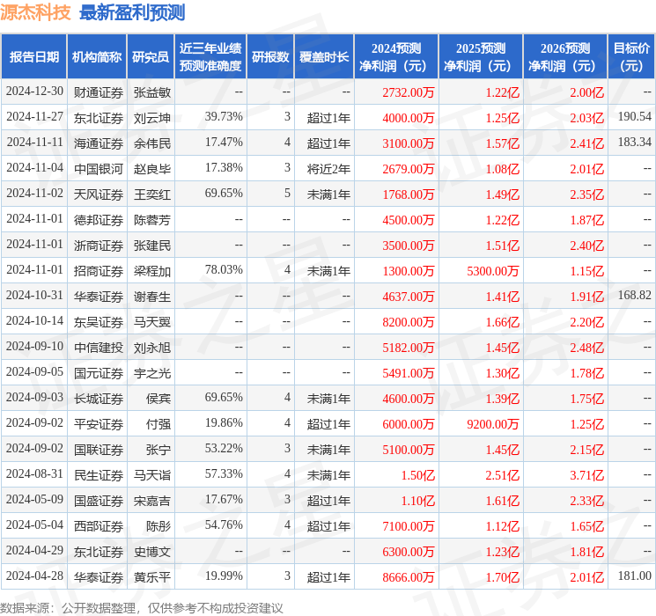Click 2025 forecast 5300.00万
This screenshot has width=656, height=616.
click(x=493, y=271)
